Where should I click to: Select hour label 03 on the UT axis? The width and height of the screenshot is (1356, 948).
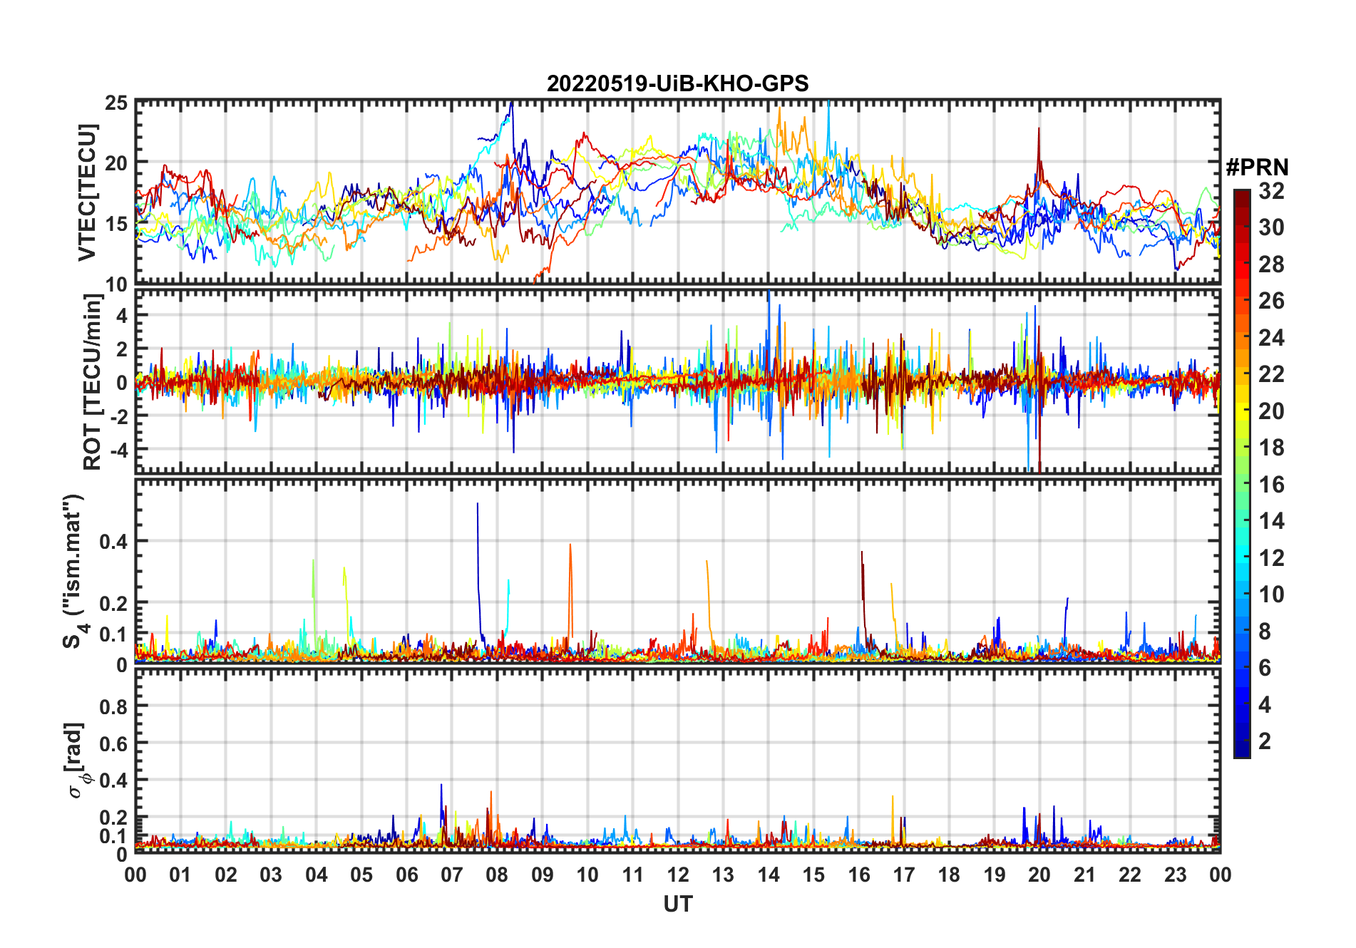[271, 875]
